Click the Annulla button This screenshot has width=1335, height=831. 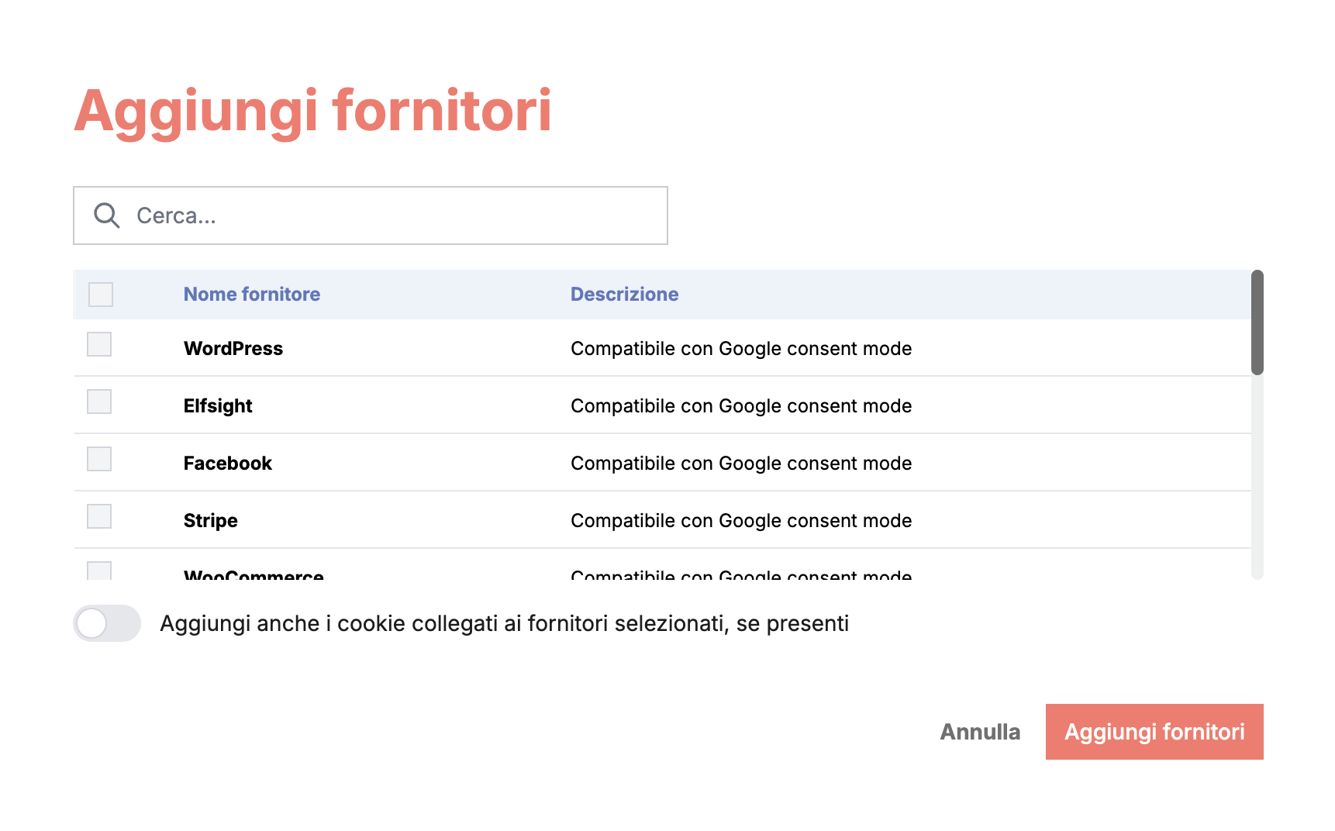[x=980, y=732]
